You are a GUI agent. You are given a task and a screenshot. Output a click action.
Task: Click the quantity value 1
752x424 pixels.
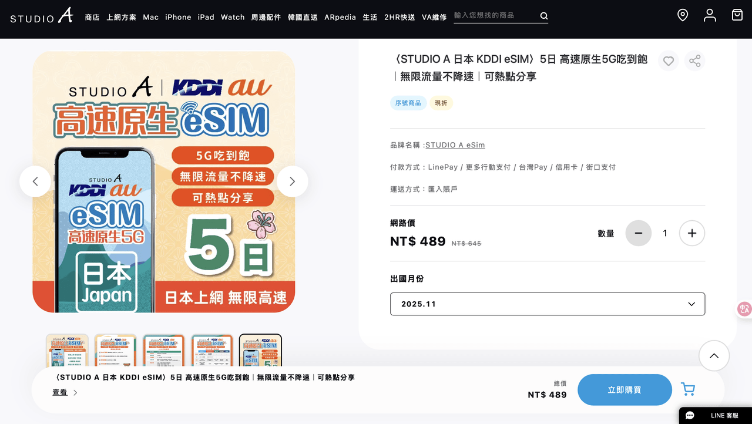(665, 234)
